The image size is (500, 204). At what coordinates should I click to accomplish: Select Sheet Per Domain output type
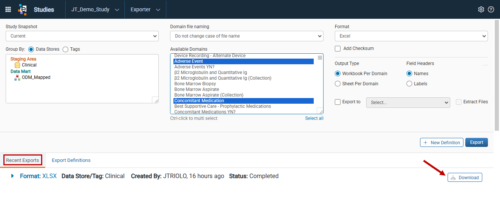(x=338, y=84)
